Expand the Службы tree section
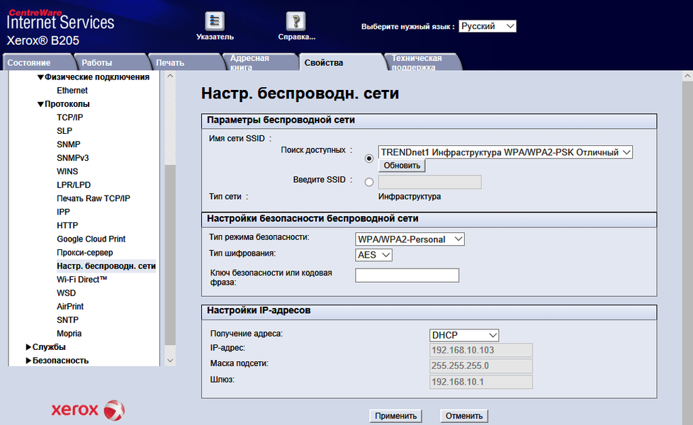The image size is (693, 425). [x=29, y=347]
